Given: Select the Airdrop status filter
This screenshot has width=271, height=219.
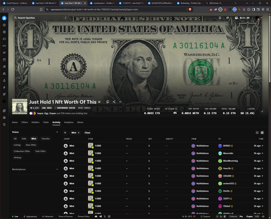Looking at the screenshot, I should pos(18,158).
